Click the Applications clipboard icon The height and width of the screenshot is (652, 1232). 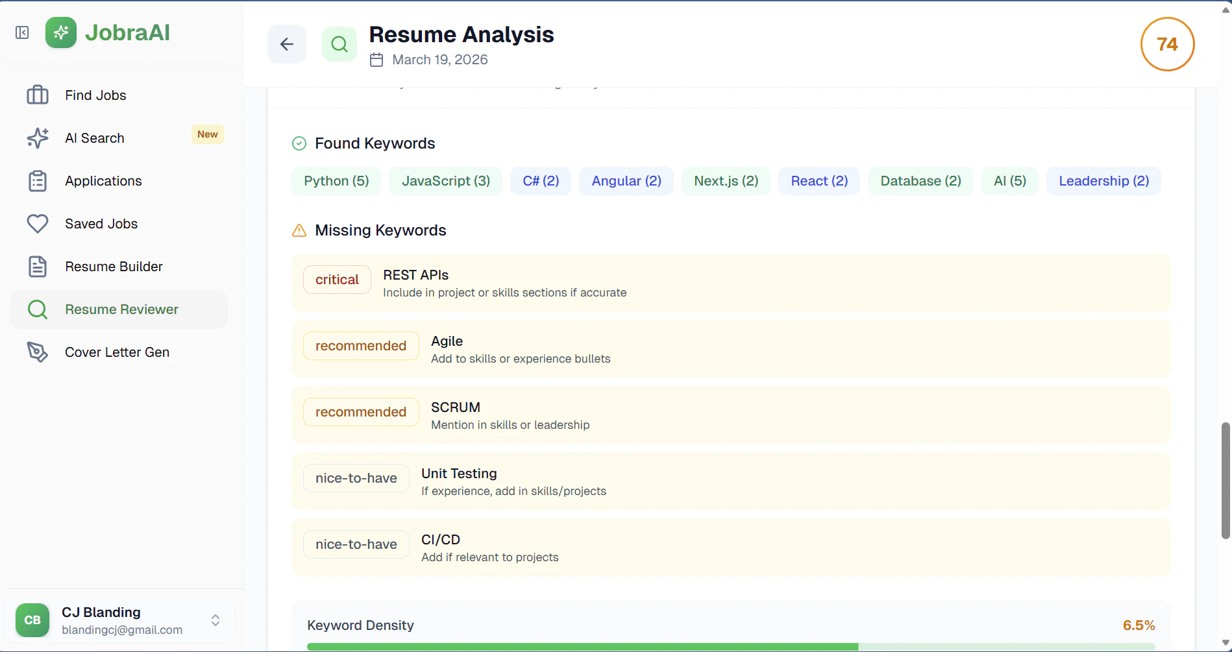click(x=38, y=181)
